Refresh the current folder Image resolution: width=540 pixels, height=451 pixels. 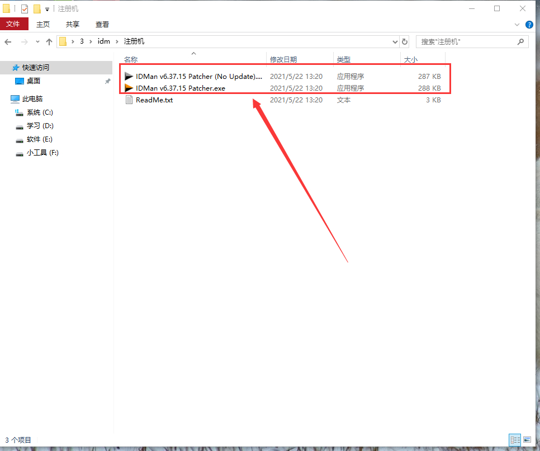pyautogui.click(x=405, y=42)
